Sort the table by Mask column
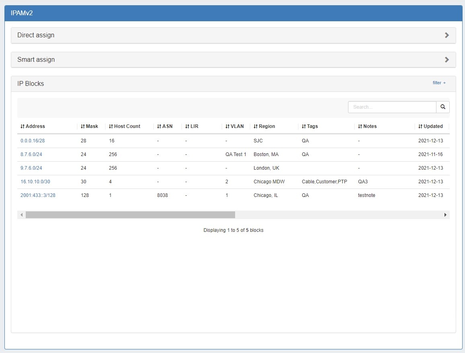465x353 pixels. point(90,126)
